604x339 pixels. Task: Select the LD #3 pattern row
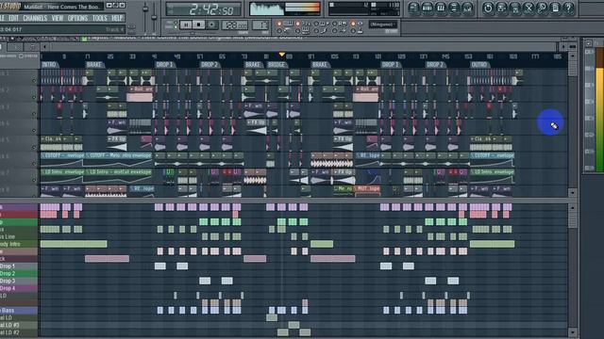coord(19,325)
